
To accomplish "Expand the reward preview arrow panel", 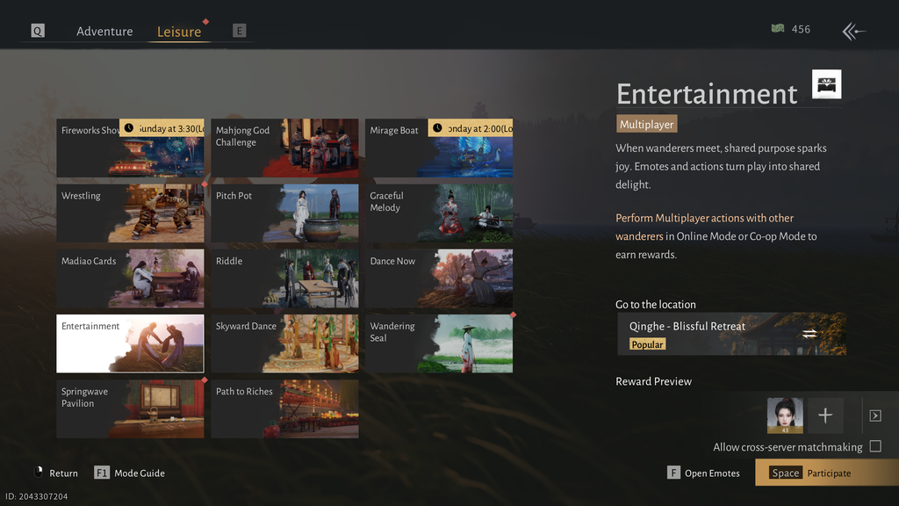I will (x=875, y=416).
